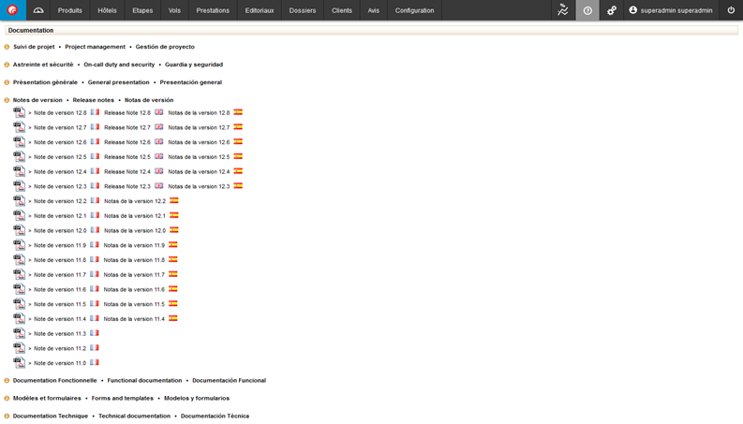Click the red application logo icon

[x=12, y=10]
